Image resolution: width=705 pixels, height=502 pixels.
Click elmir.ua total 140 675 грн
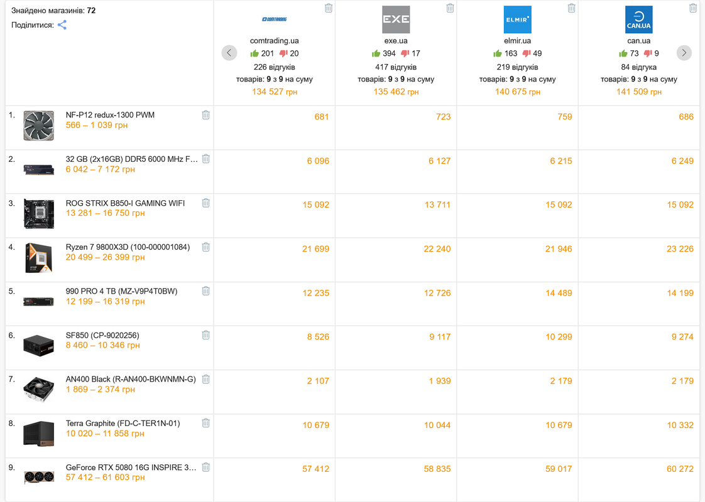[x=518, y=92]
